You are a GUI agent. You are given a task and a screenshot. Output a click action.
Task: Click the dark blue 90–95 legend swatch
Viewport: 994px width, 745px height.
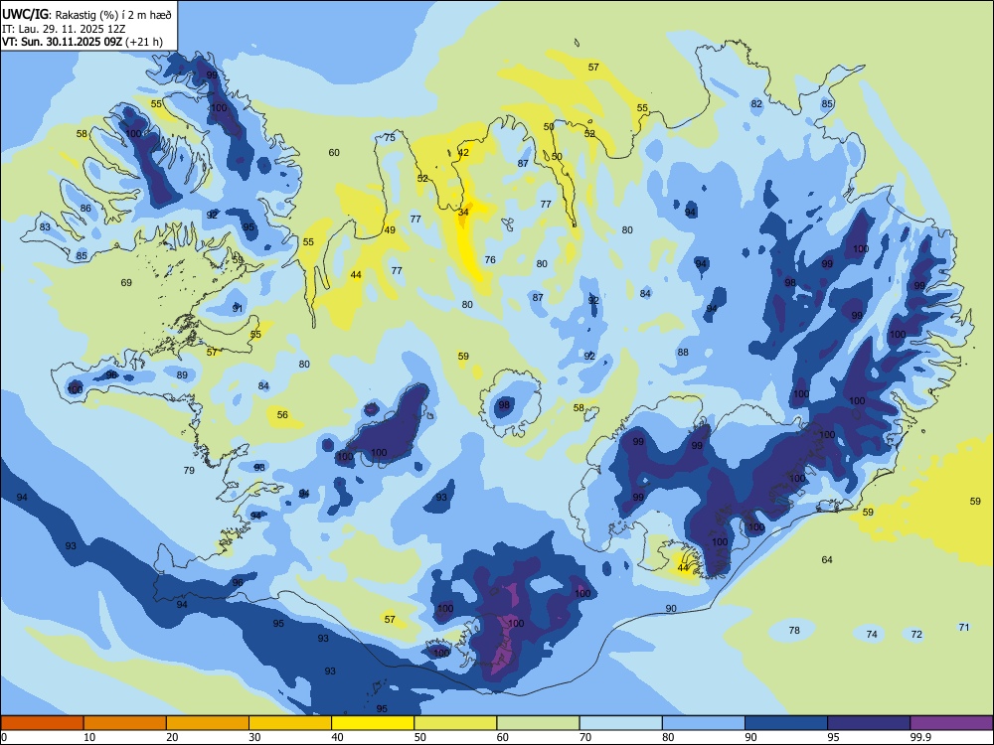point(786,723)
